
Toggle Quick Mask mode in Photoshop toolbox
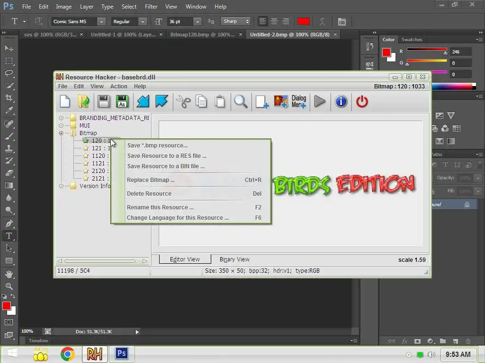click(9, 322)
